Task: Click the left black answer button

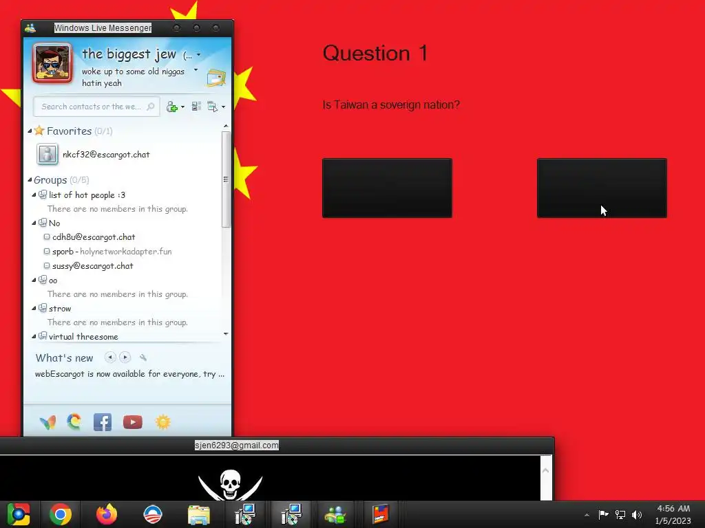Action: pyautogui.click(x=387, y=188)
